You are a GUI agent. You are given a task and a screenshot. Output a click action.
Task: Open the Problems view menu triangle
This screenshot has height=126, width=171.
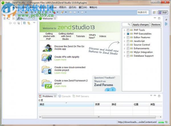click(x=151, y=96)
